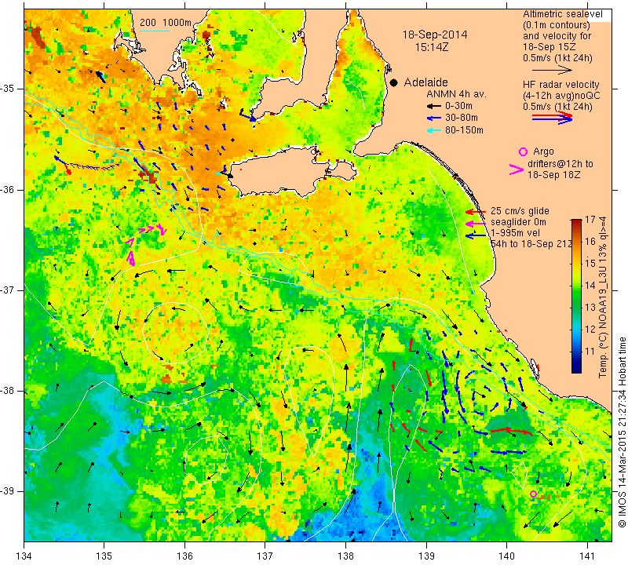Click the 'Altimetric sealevel' legend text
Viewport: 628px width, 565px height.
563,14
